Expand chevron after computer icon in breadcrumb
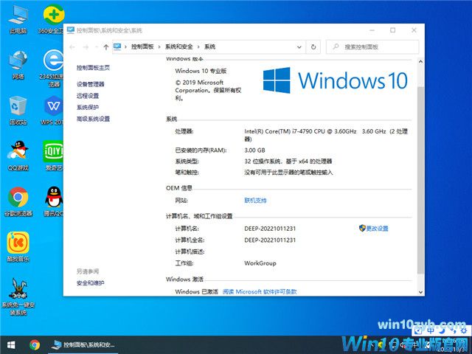 (126, 46)
